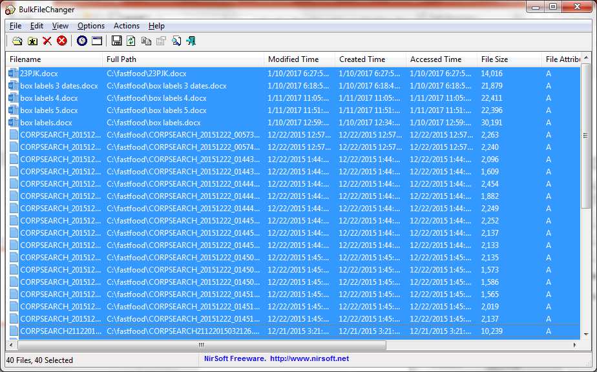Click the grayed-out Properties icon
The height and width of the screenshot is (372, 597).
pyautogui.click(x=161, y=41)
